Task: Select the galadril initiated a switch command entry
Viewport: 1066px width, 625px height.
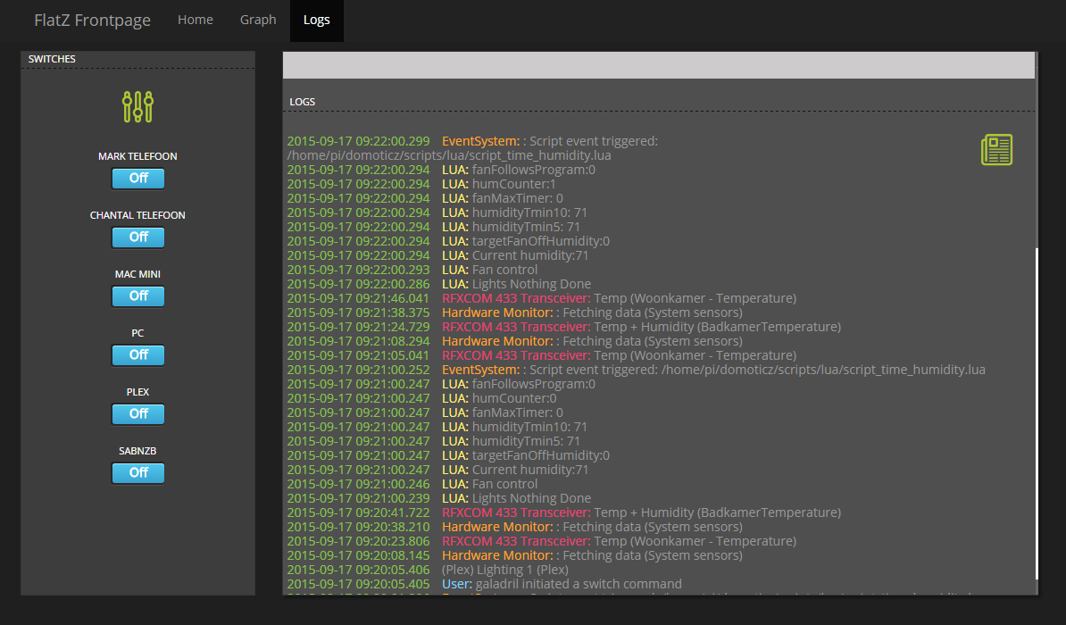Action: tap(484, 584)
